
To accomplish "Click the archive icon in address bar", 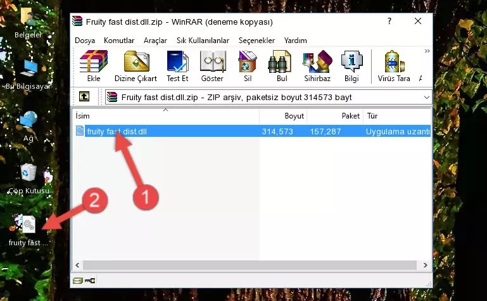I will pyautogui.click(x=112, y=97).
